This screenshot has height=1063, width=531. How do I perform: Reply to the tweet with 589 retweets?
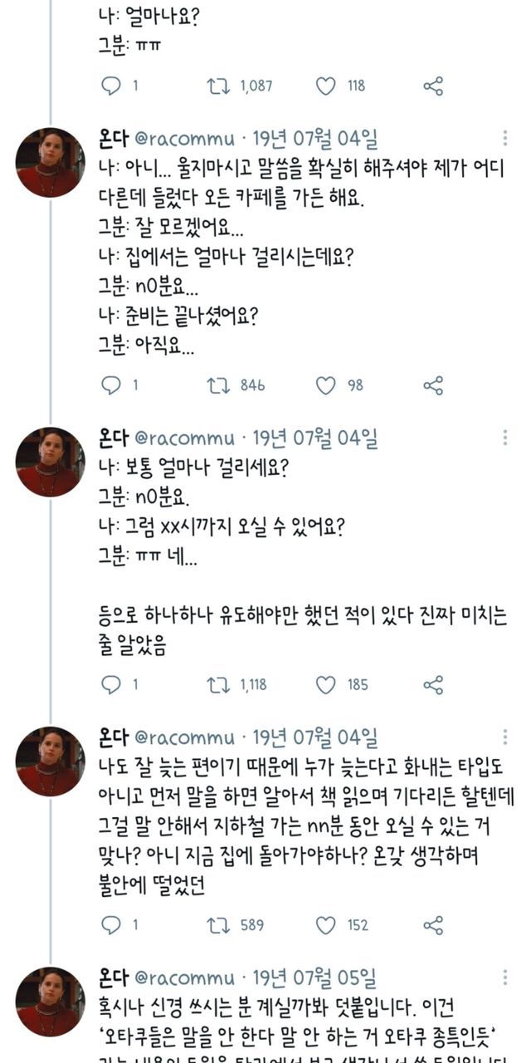(111, 926)
